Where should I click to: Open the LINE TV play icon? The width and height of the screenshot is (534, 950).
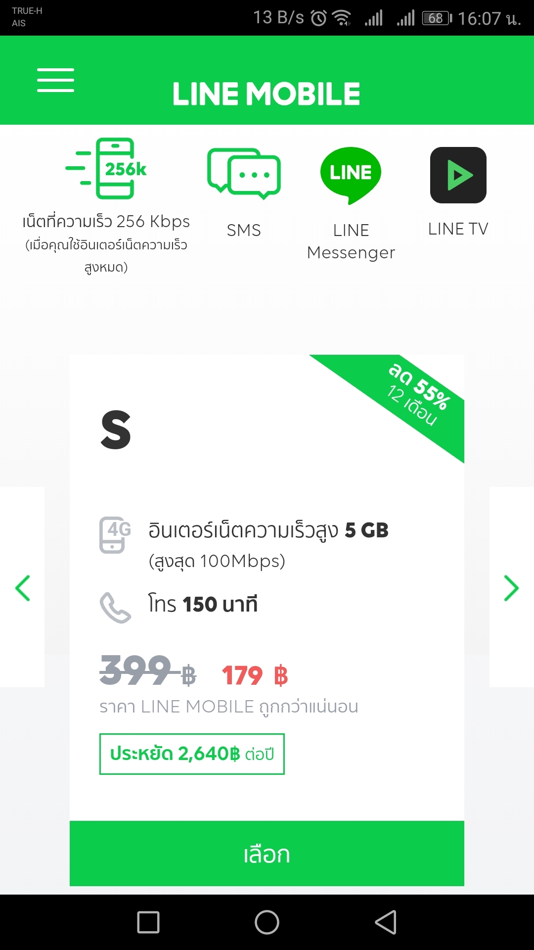(458, 175)
